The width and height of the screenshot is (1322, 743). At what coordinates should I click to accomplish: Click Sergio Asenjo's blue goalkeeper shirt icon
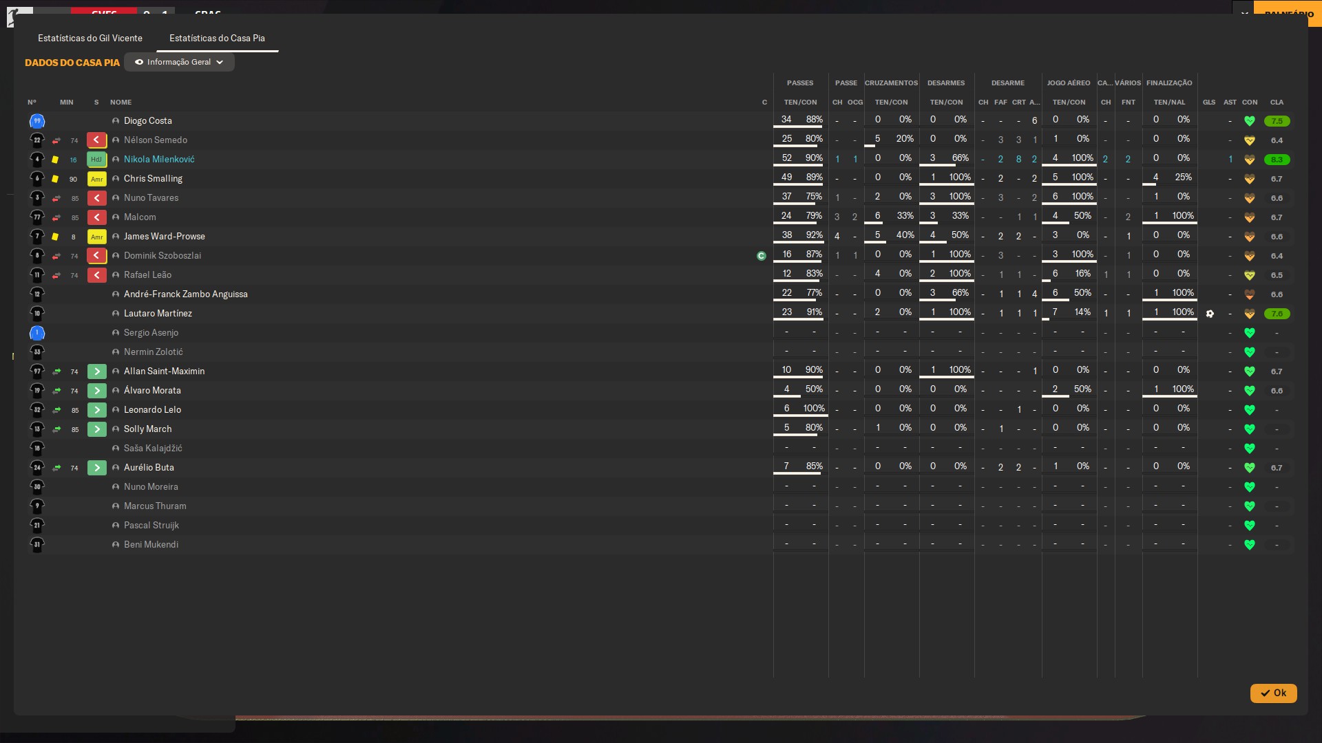click(37, 333)
